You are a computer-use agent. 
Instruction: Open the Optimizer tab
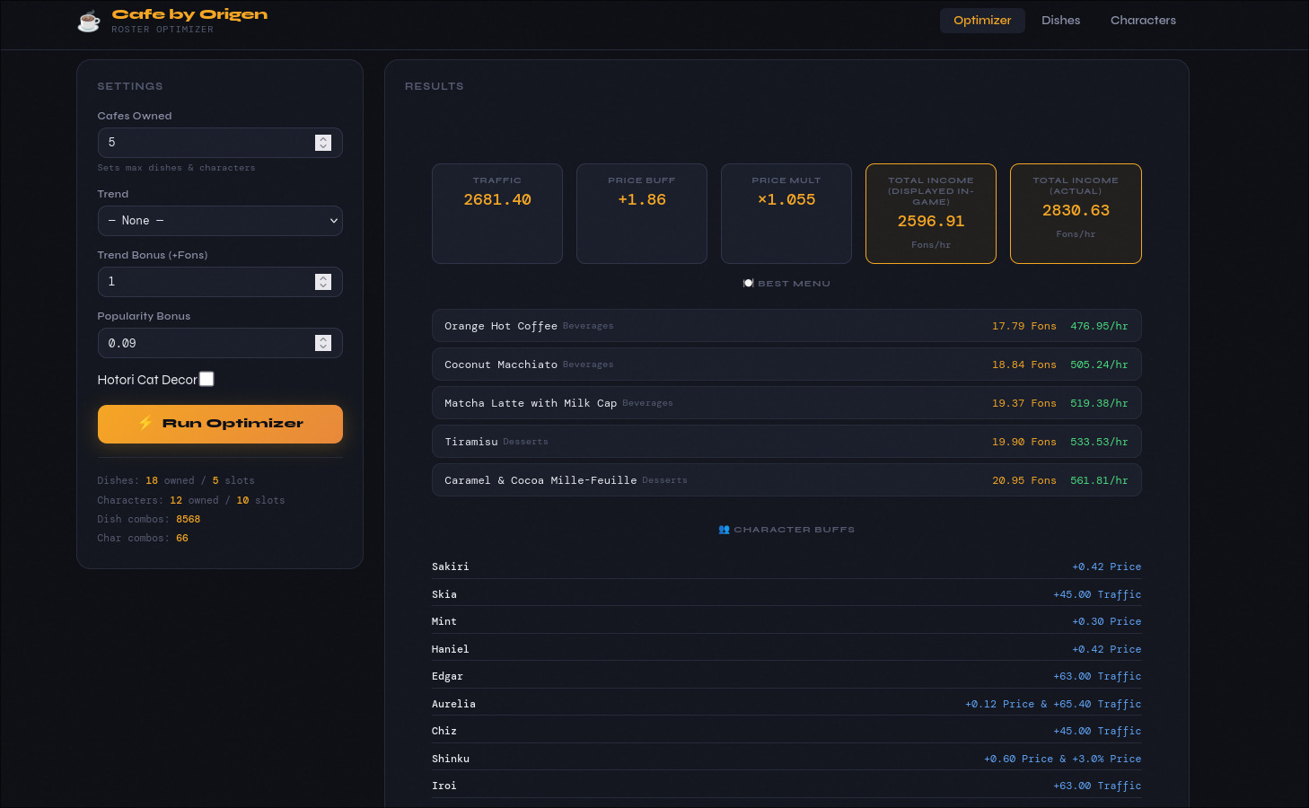pyautogui.click(x=982, y=21)
